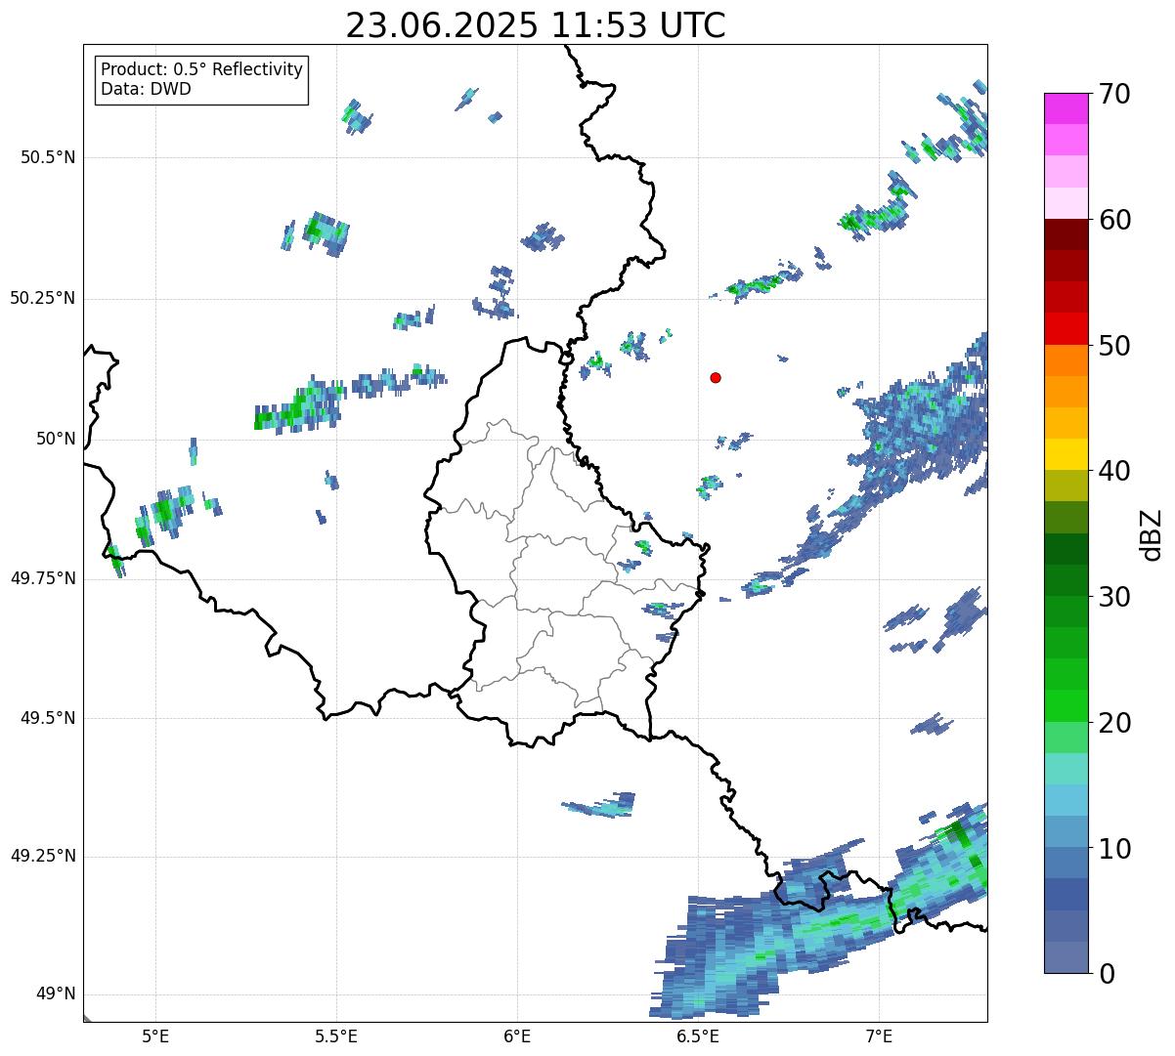Click the '5°E' longitude label
1175x1056 pixels.
155,1037
